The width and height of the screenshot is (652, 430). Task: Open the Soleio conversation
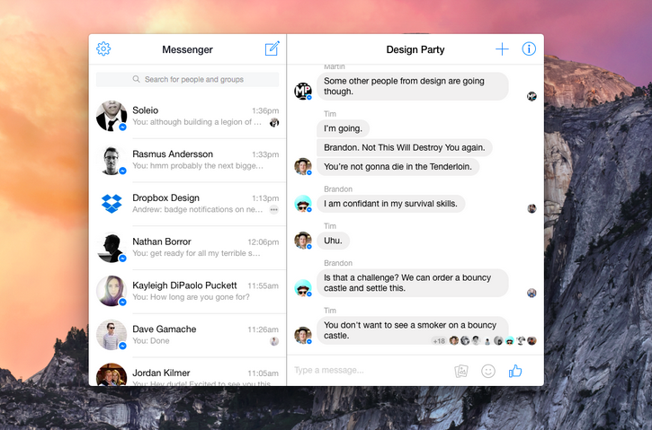pos(188,116)
